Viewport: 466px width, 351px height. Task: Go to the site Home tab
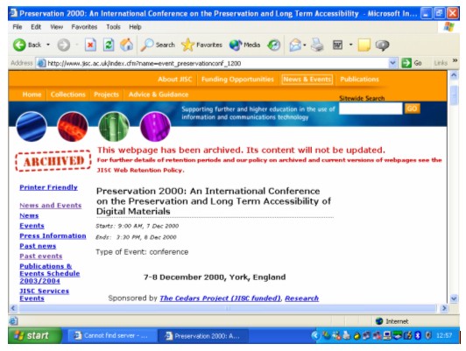pos(32,95)
